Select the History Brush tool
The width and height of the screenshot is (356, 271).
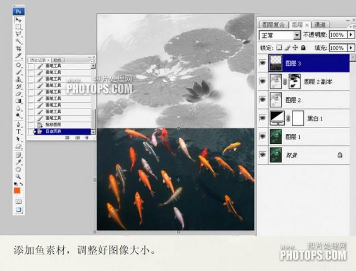pyautogui.click(x=18, y=87)
